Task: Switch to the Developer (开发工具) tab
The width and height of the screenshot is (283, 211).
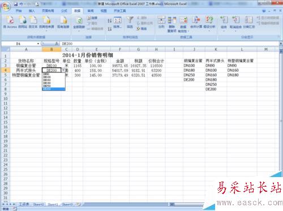Action: pyautogui.click(x=119, y=11)
